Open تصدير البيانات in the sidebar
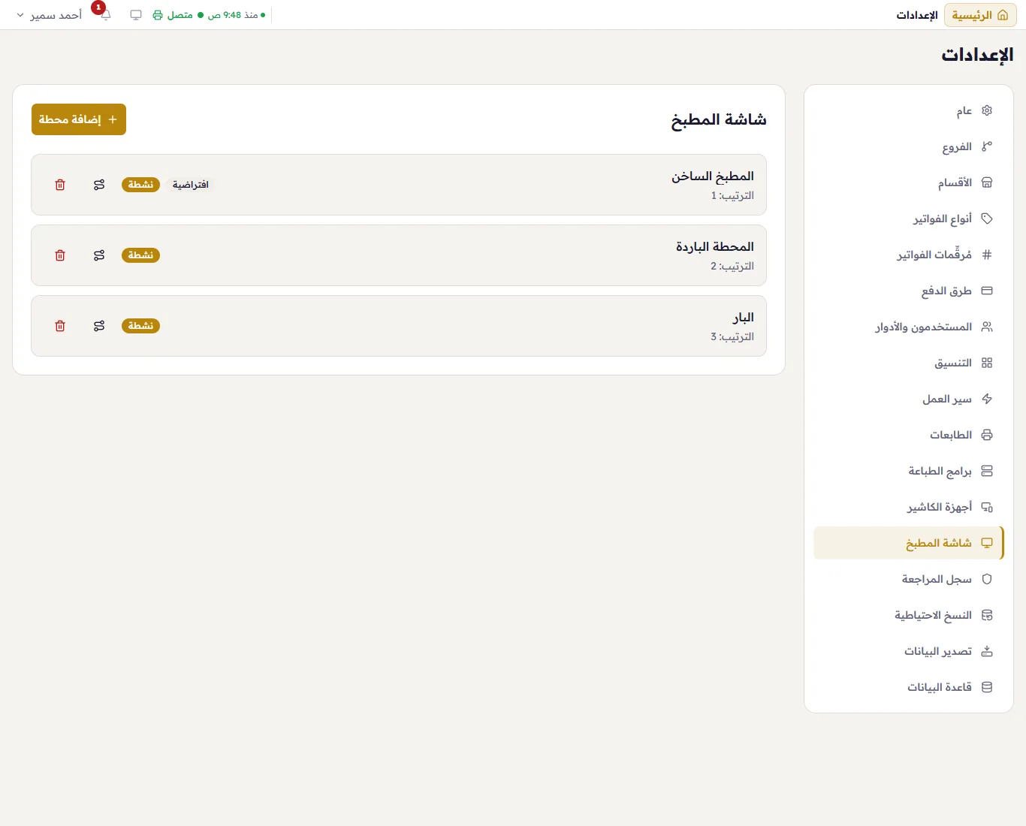Screen dimensions: 1026x826 point(909,651)
